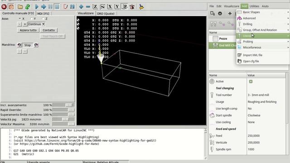Toggle the machine power icon
Image resolution: width=290 pixels, height=163 pixels.
coord(11,7)
